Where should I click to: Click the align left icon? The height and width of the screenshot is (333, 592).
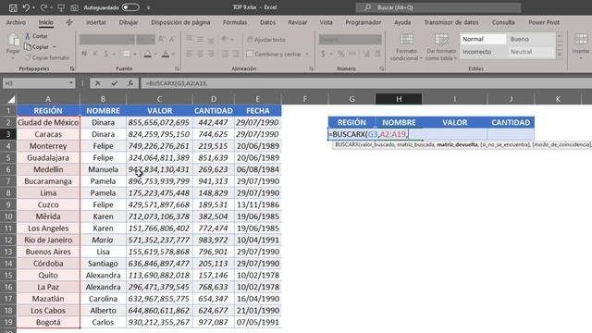coord(189,54)
